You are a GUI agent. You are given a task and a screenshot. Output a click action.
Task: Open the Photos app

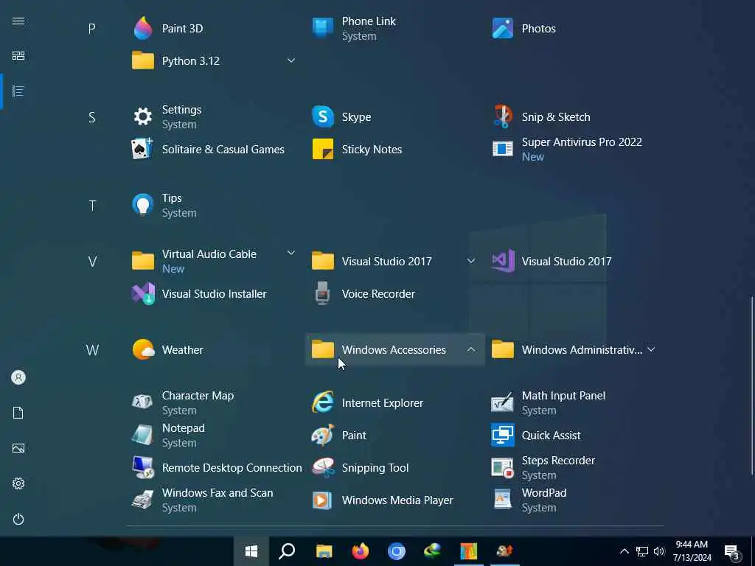pyautogui.click(x=524, y=29)
